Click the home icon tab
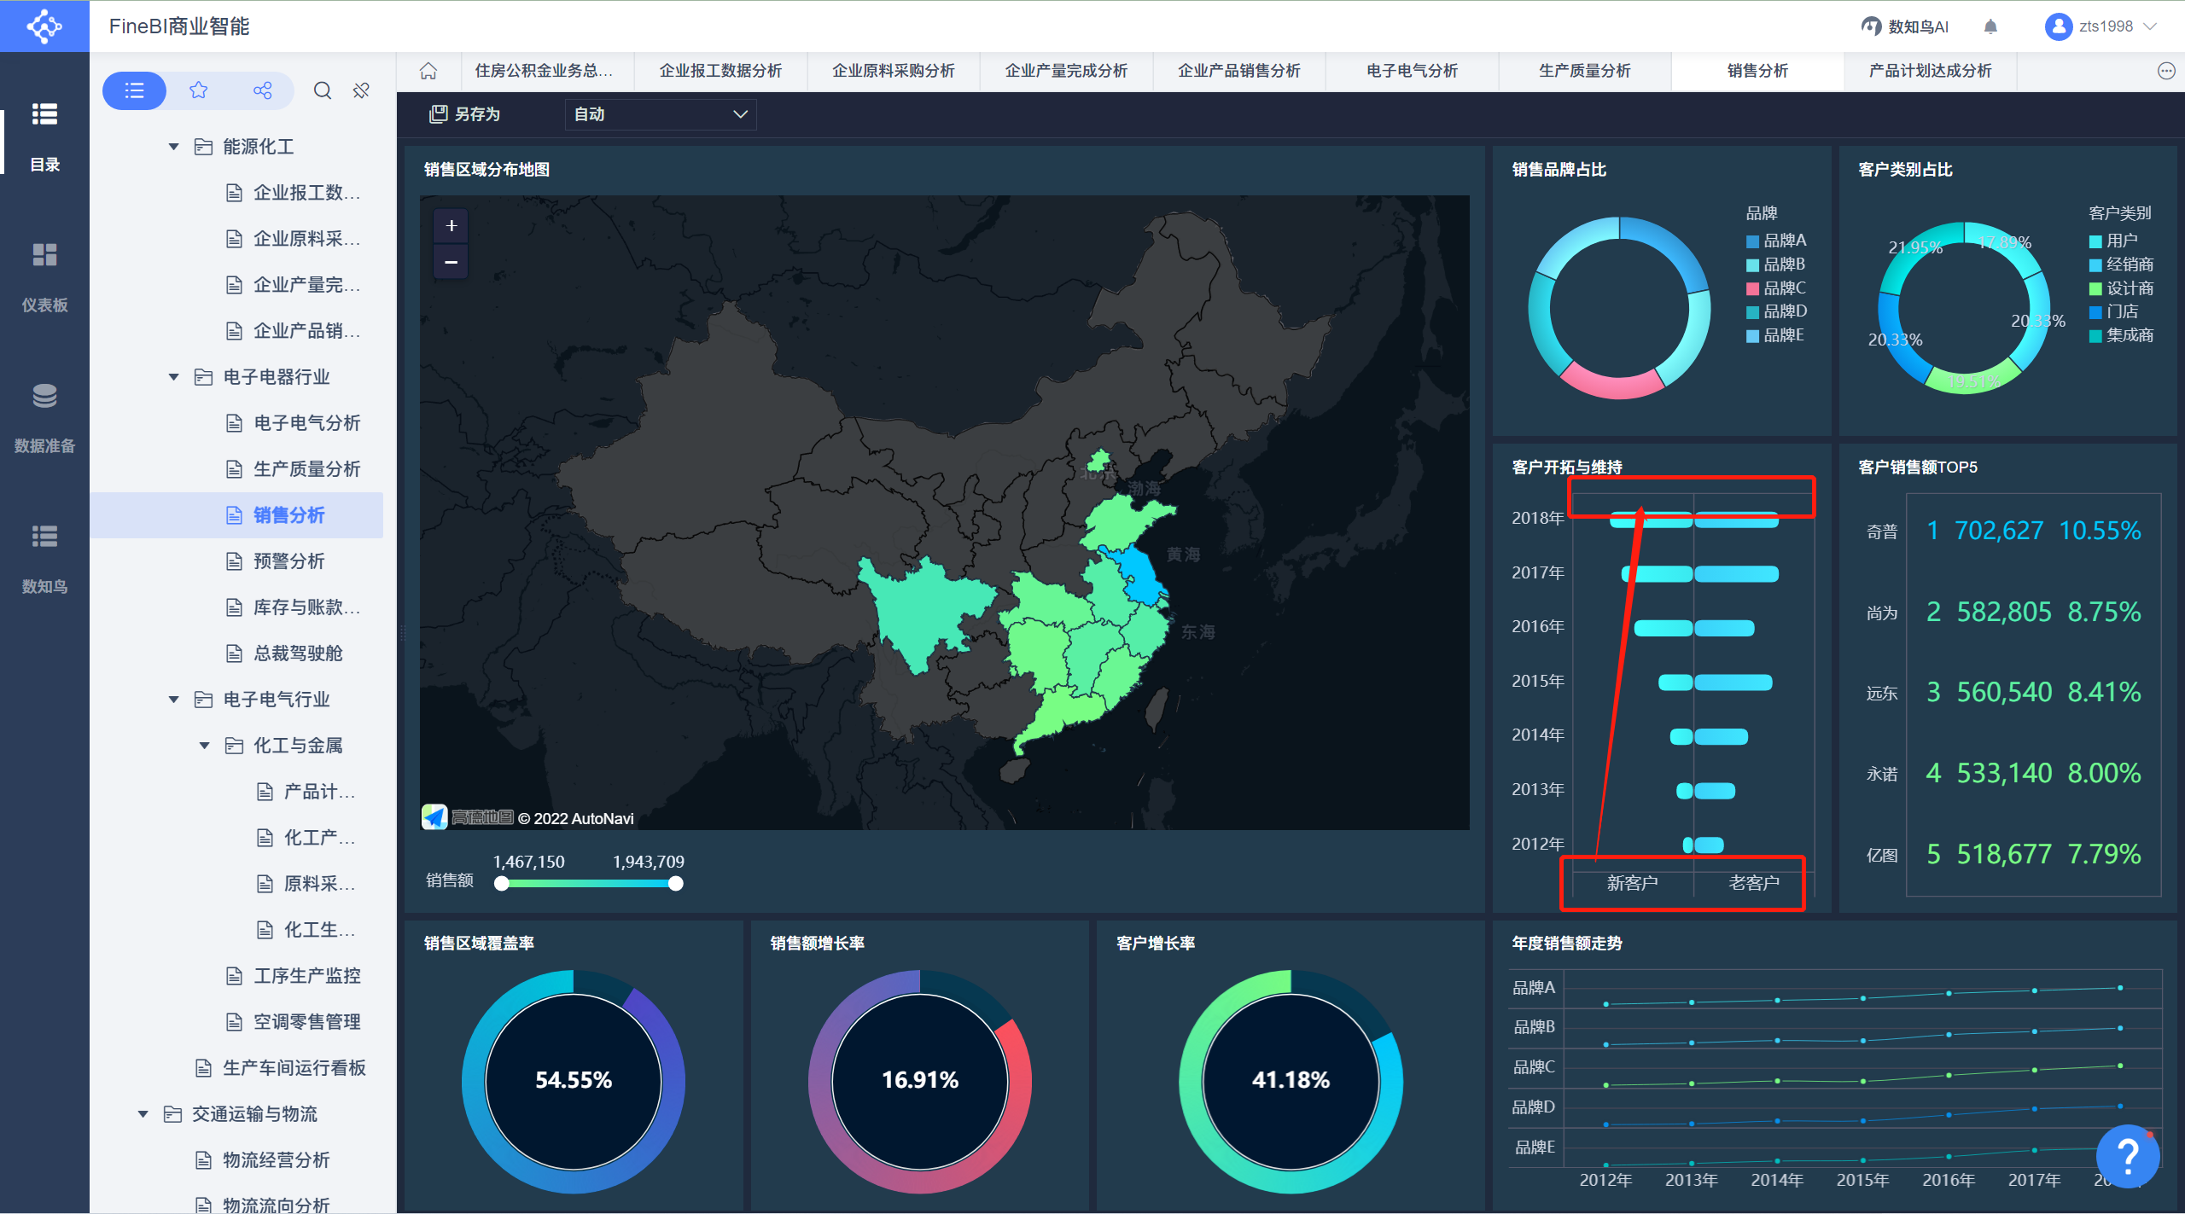 coord(428,71)
